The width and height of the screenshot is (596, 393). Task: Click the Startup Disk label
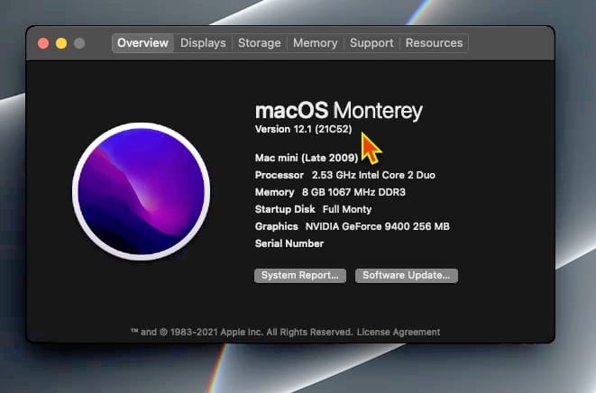point(285,209)
